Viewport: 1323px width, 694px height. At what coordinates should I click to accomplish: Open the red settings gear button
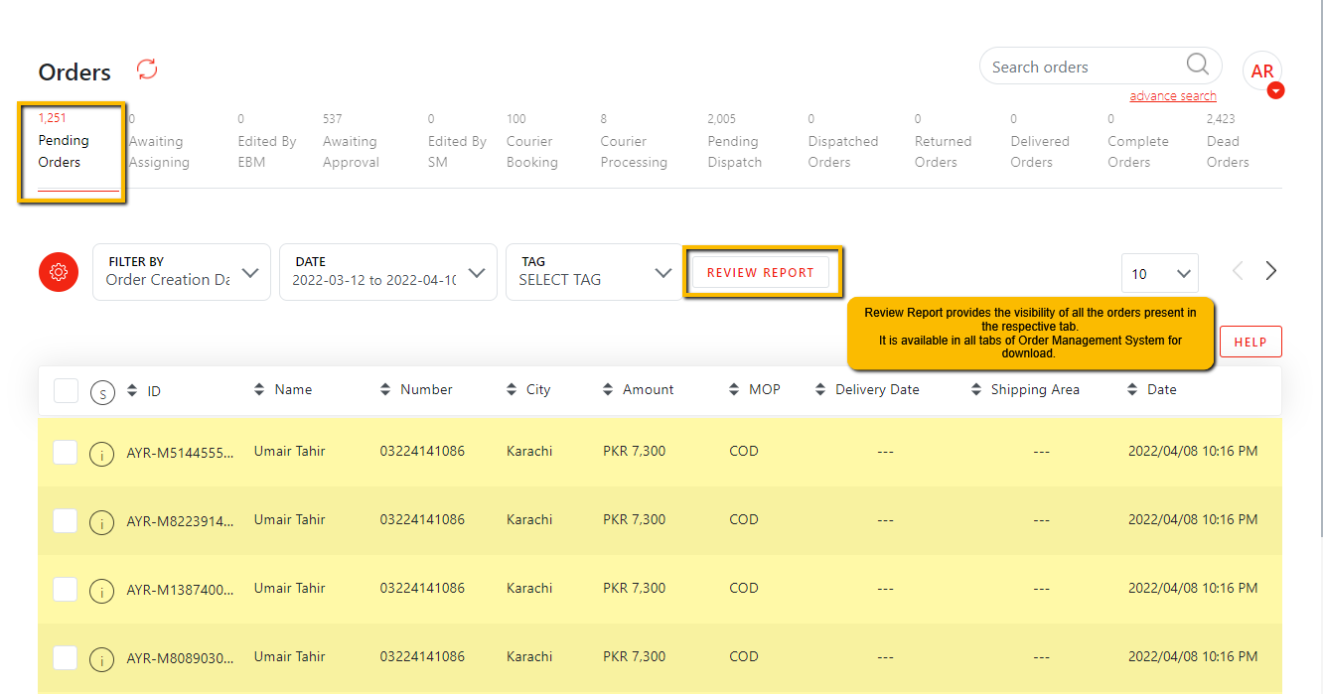59,272
